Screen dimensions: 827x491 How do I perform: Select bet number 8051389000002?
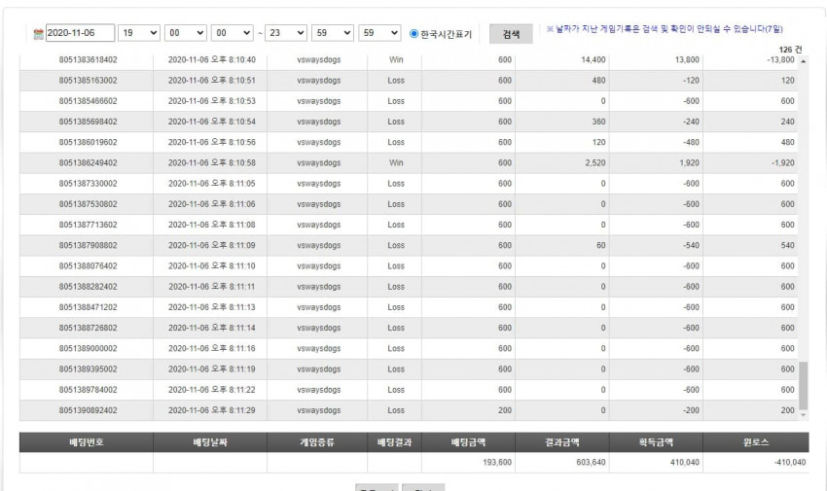pyautogui.click(x=89, y=349)
